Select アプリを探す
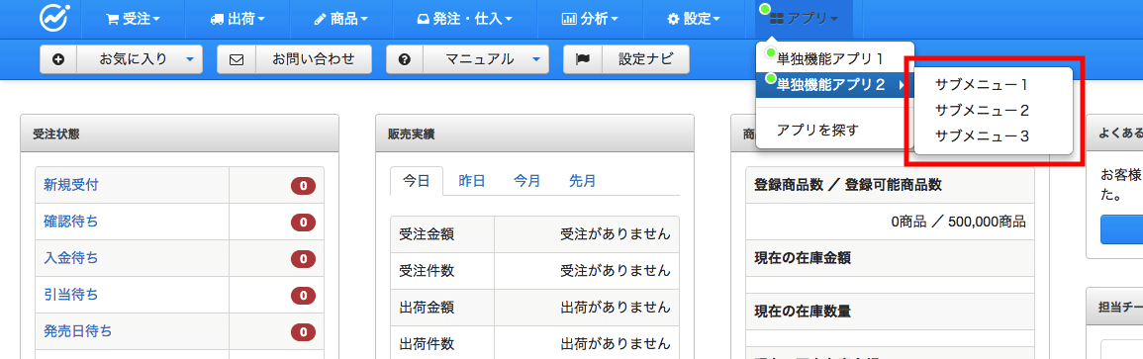Screen dimensions: 1143x359 click(817, 130)
